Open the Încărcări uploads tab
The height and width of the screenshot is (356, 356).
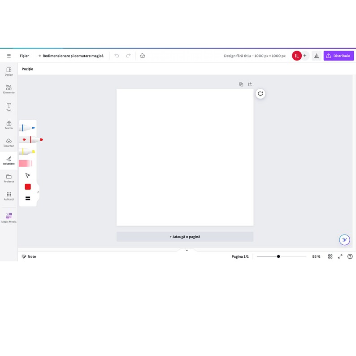[x=9, y=143]
